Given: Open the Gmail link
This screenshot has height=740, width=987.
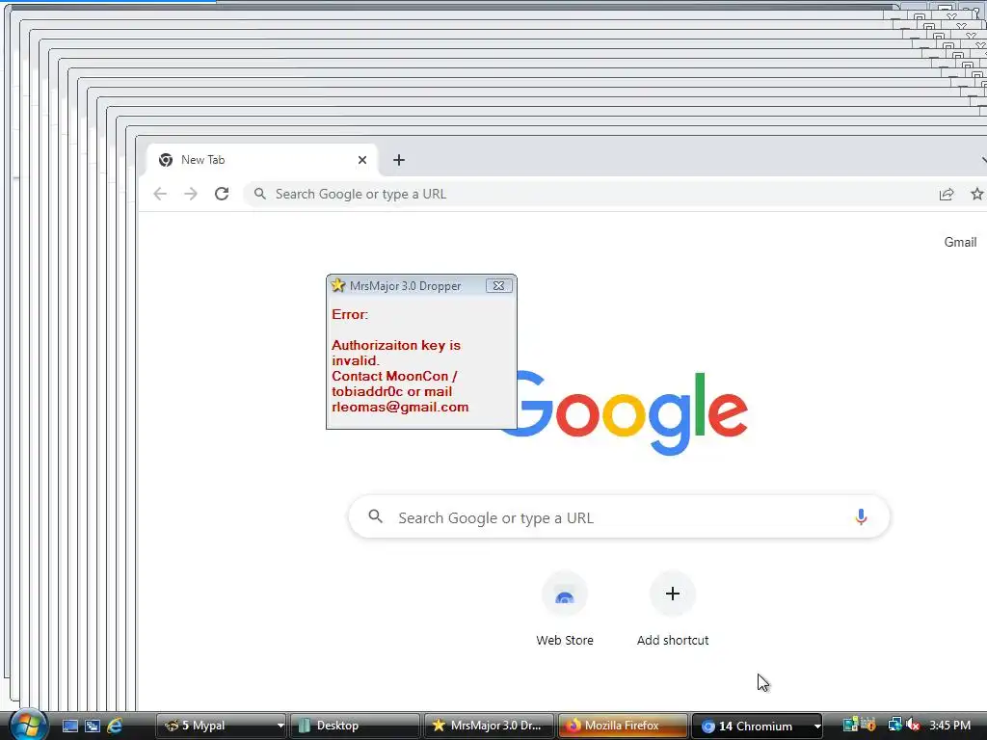Looking at the screenshot, I should click(x=960, y=242).
